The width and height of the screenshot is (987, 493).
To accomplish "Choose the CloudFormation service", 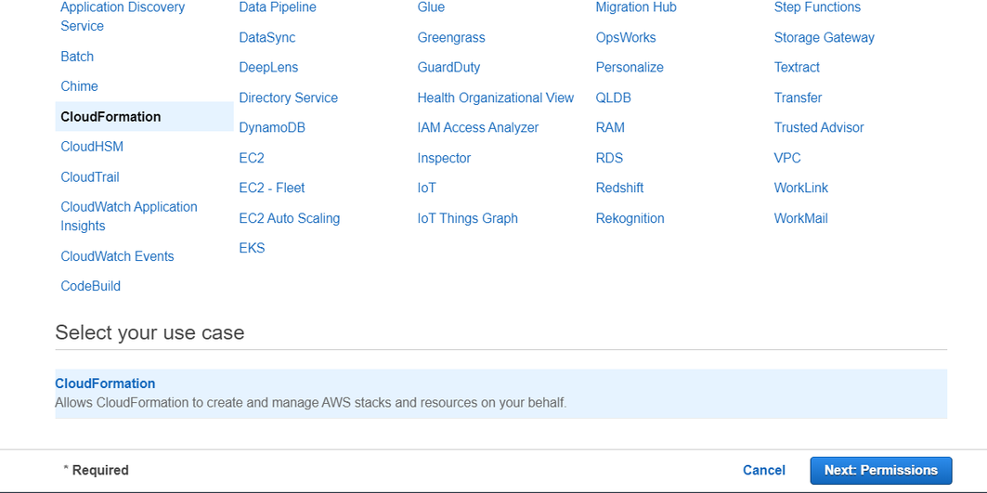I will [x=110, y=117].
